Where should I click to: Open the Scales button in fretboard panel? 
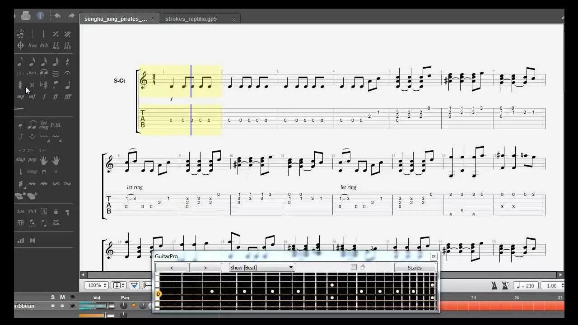click(x=415, y=268)
